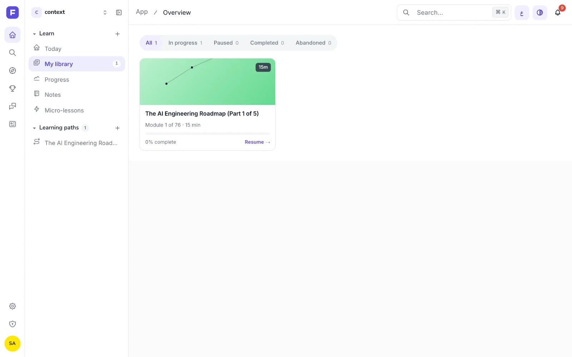Click the My library count badge
The height and width of the screenshot is (357, 572).
click(x=117, y=64)
